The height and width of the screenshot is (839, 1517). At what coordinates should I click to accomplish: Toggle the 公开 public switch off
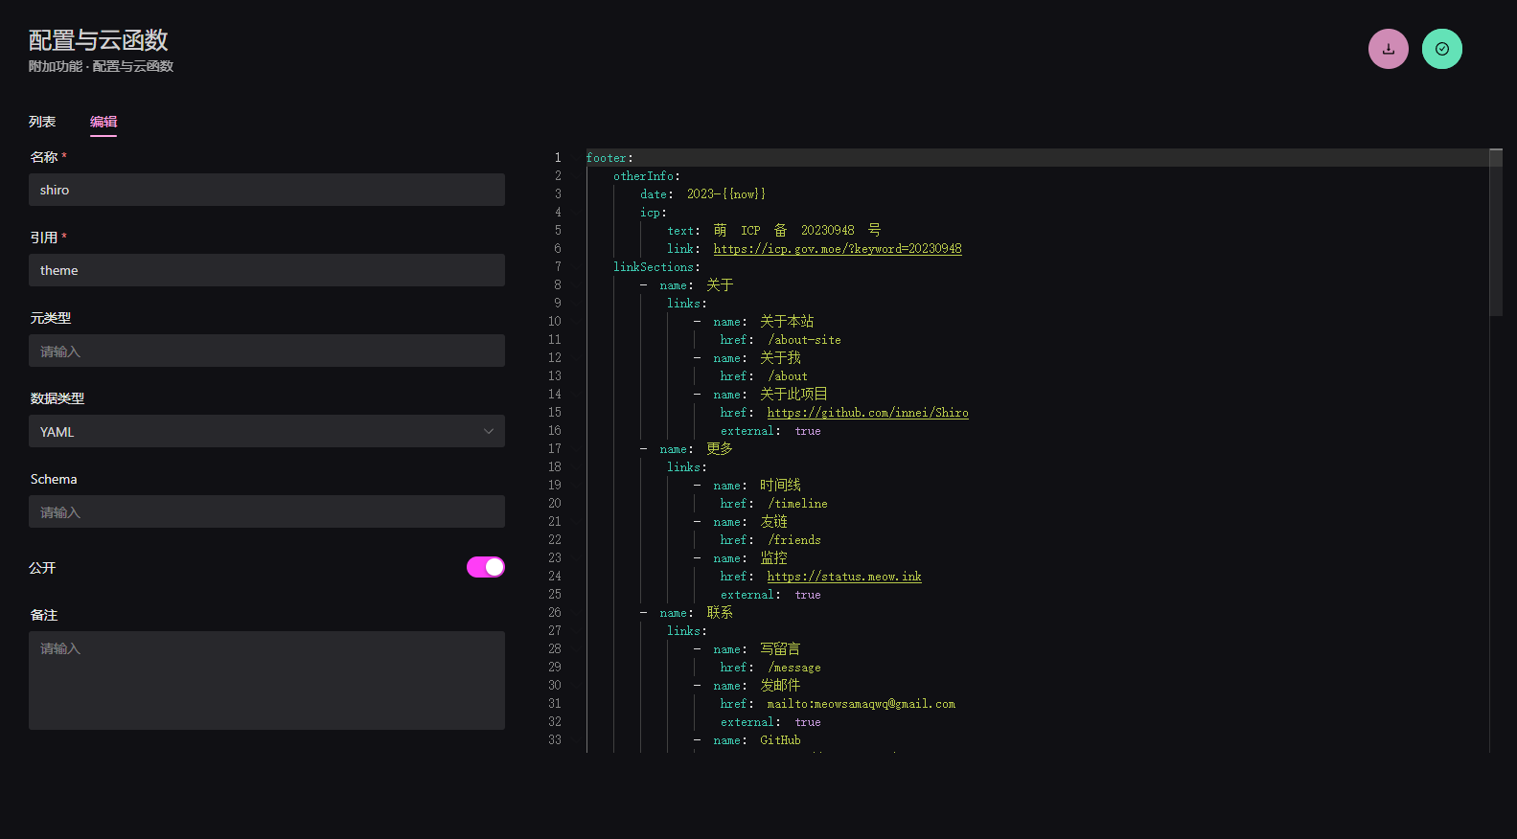click(486, 567)
